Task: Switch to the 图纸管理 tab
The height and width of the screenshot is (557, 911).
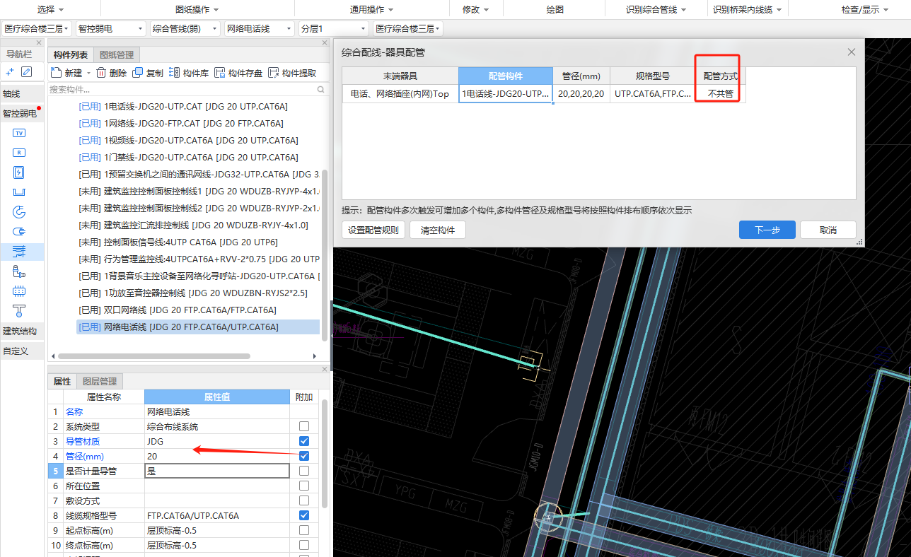Action: [117, 54]
